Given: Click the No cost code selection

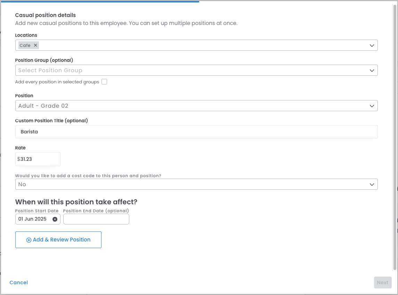Looking at the screenshot, I should tap(22, 185).
